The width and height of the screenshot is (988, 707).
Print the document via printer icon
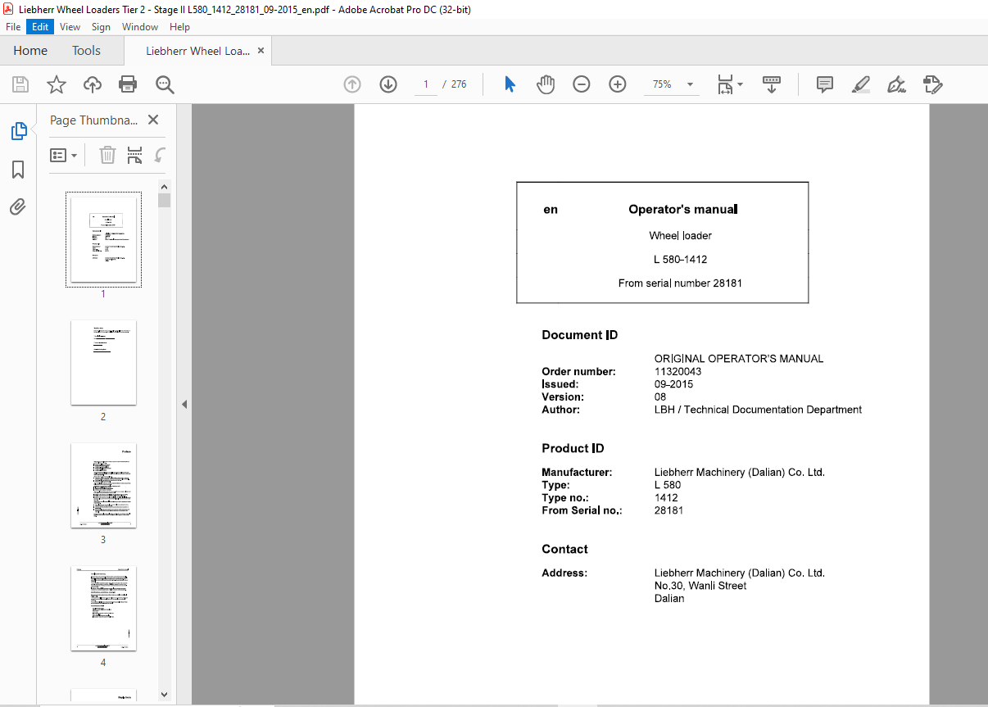tap(128, 84)
